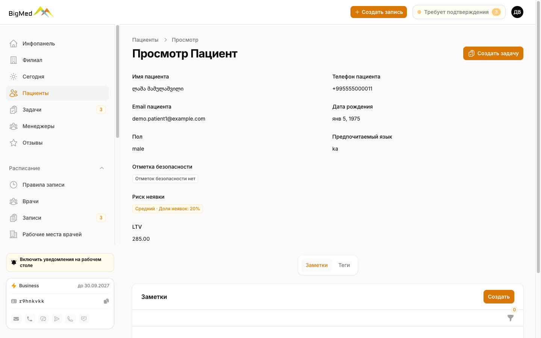Click the filled phone handset icon
This screenshot has width=541, height=338.
[30, 319]
